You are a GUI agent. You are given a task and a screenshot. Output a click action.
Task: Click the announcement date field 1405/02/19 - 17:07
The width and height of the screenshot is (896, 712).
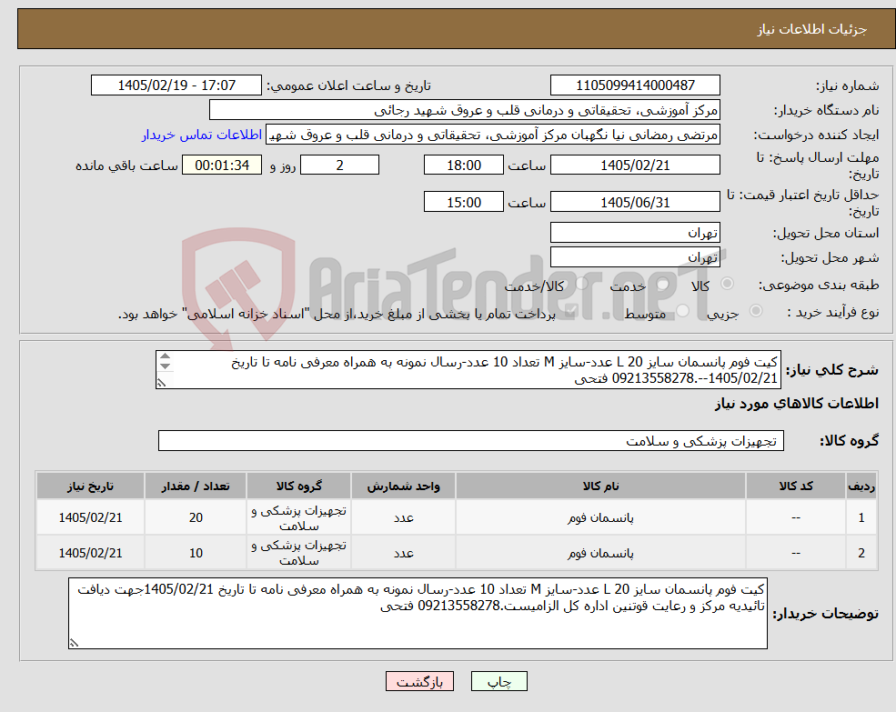point(176,85)
